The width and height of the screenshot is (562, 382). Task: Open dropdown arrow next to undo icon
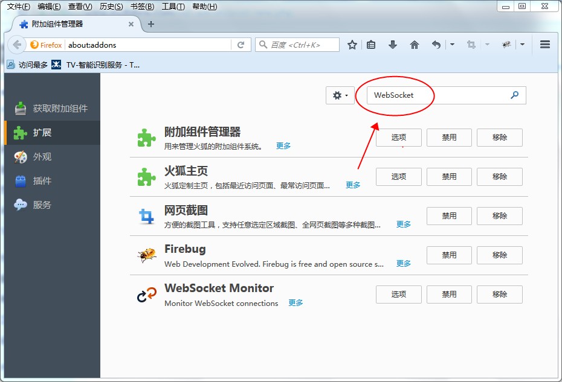click(x=452, y=45)
